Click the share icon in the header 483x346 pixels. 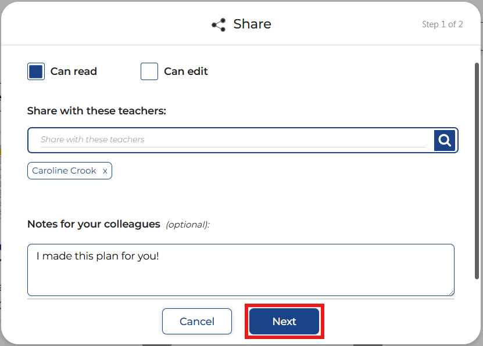tap(219, 25)
